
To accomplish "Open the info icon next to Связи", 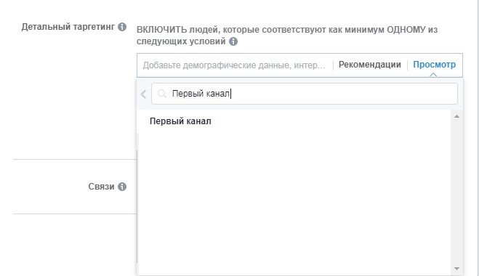I will (122, 187).
